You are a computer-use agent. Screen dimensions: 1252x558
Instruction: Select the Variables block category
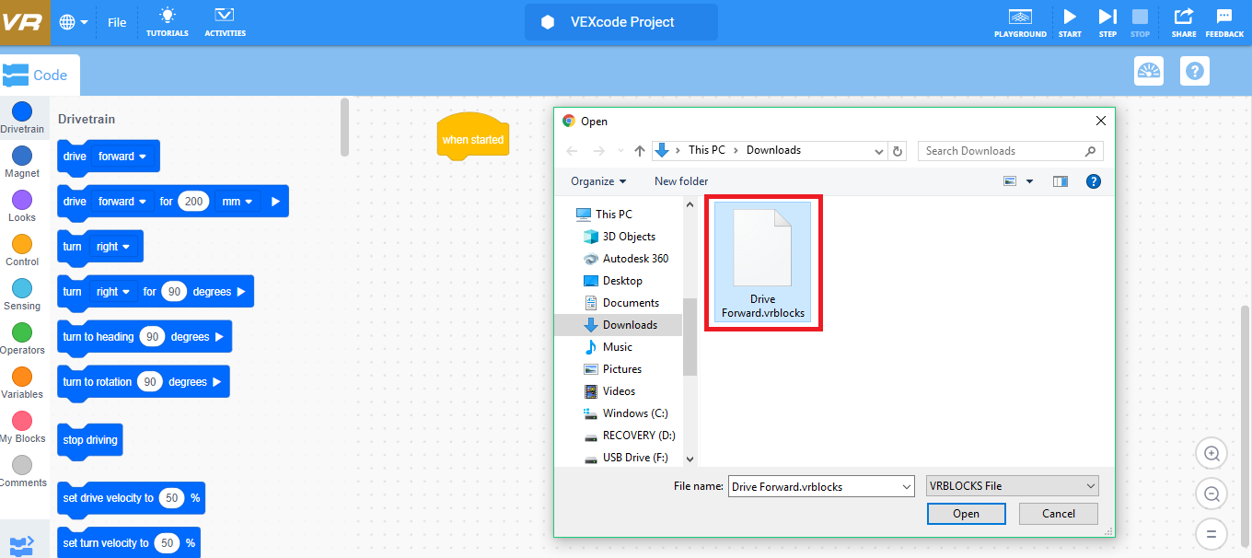(x=22, y=384)
